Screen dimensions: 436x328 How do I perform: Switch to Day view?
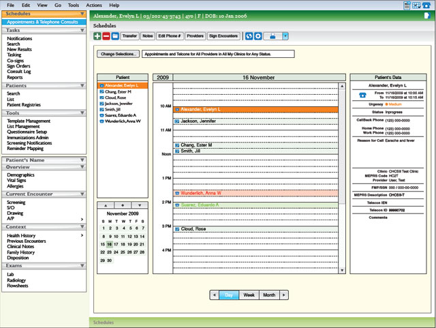[x=229, y=295]
